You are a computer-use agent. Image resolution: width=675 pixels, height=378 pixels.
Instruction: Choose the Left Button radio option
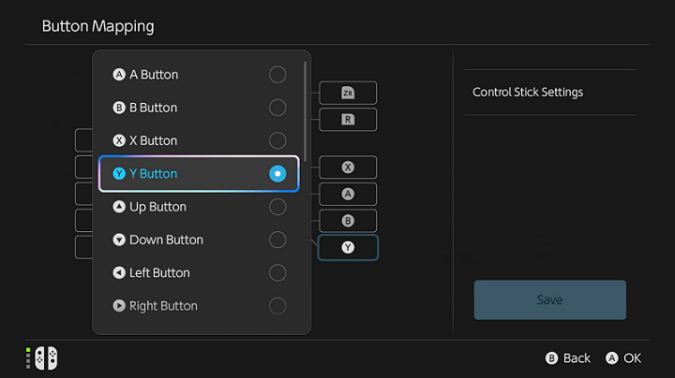[277, 273]
